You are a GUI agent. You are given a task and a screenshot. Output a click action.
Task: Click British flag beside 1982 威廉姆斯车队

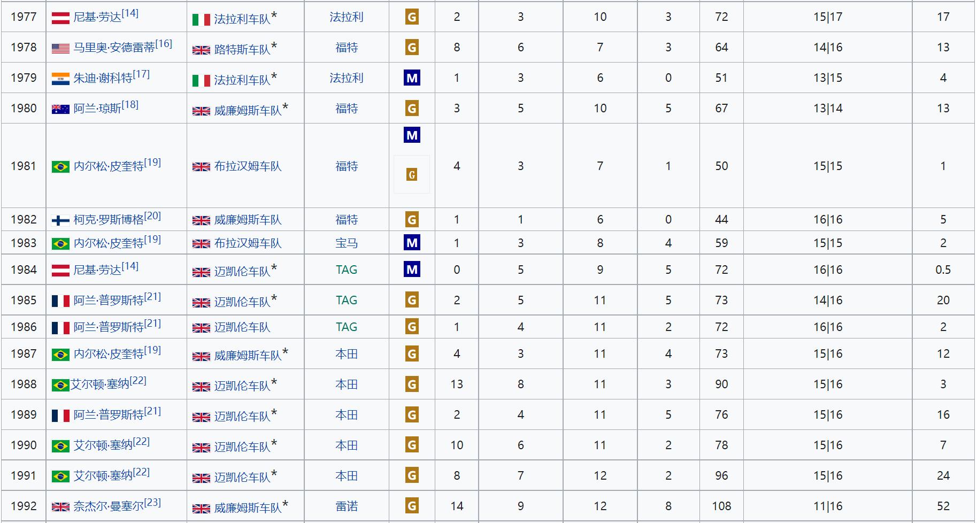point(201,221)
